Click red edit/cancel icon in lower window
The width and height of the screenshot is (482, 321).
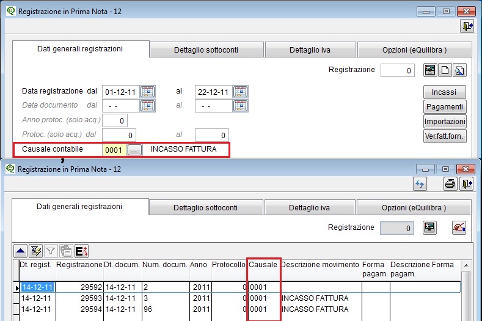459,228
